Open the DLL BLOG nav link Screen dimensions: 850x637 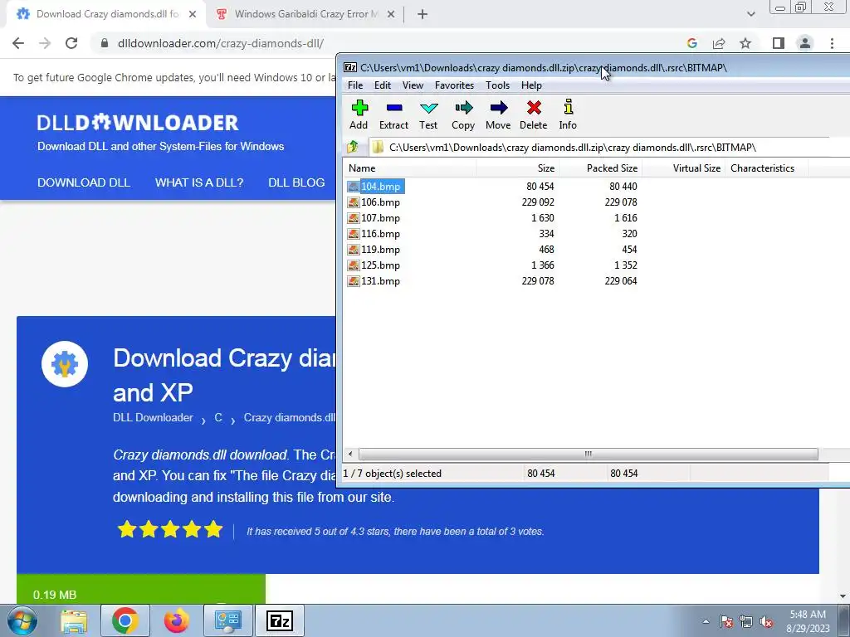(x=296, y=182)
